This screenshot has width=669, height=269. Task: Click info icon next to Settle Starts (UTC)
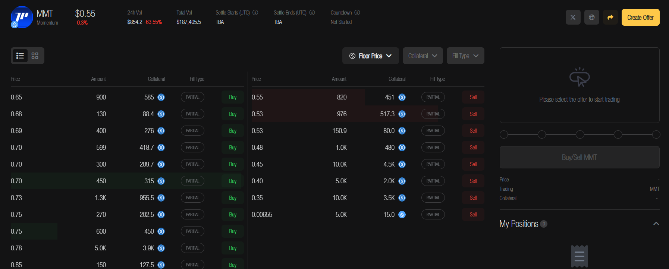tap(255, 12)
